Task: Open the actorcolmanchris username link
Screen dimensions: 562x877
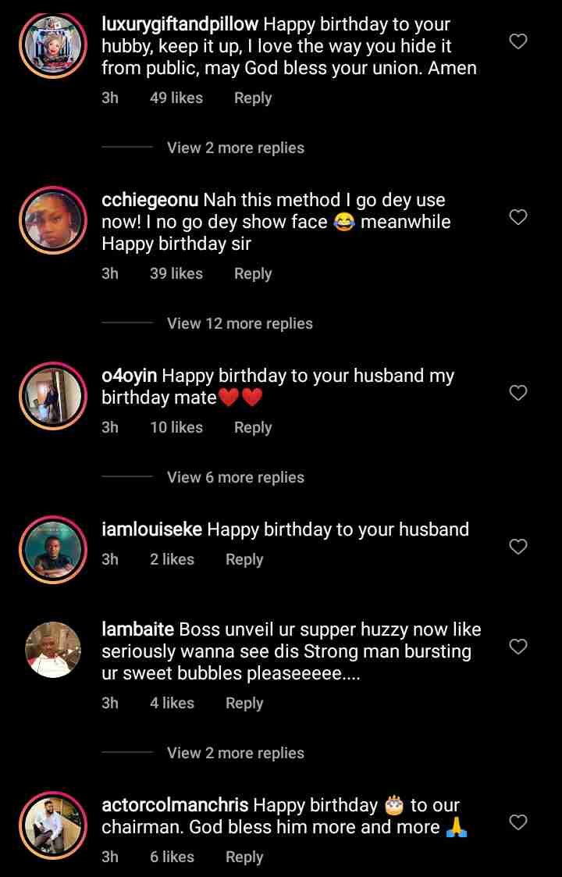Action: [175, 804]
